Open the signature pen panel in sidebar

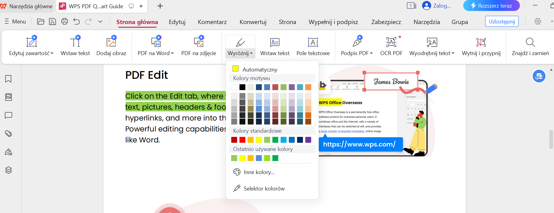point(9,152)
